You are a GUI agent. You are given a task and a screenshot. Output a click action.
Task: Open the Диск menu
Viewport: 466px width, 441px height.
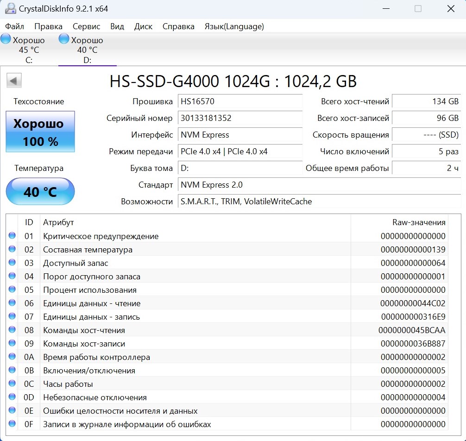(x=143, y=26)
